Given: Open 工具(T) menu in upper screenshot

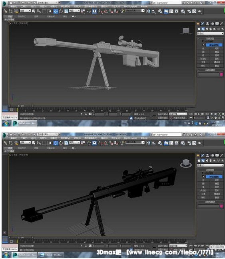Looking at the screenshot, I should coord(24,6).
